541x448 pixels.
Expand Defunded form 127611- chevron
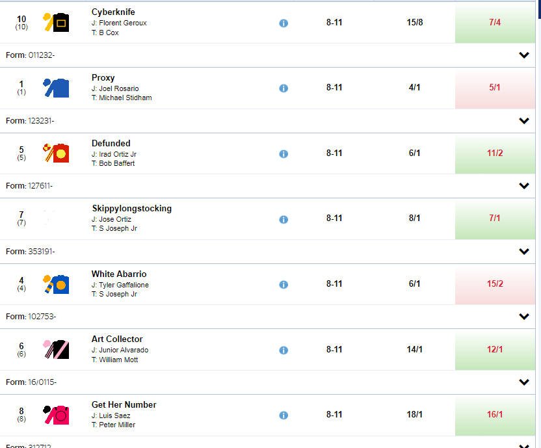pyautogui.click(x=523, y=186)
